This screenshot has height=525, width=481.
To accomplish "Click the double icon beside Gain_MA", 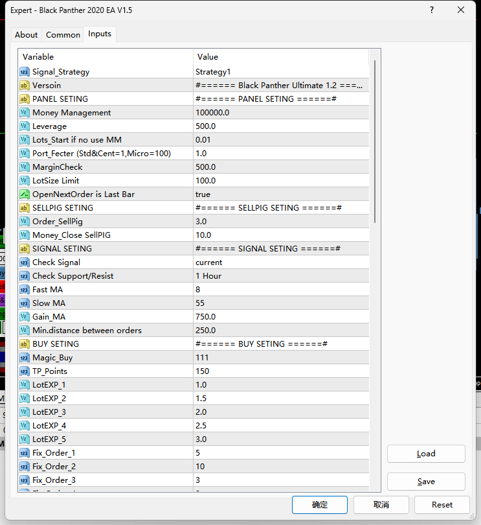I will tap(24, 317).
